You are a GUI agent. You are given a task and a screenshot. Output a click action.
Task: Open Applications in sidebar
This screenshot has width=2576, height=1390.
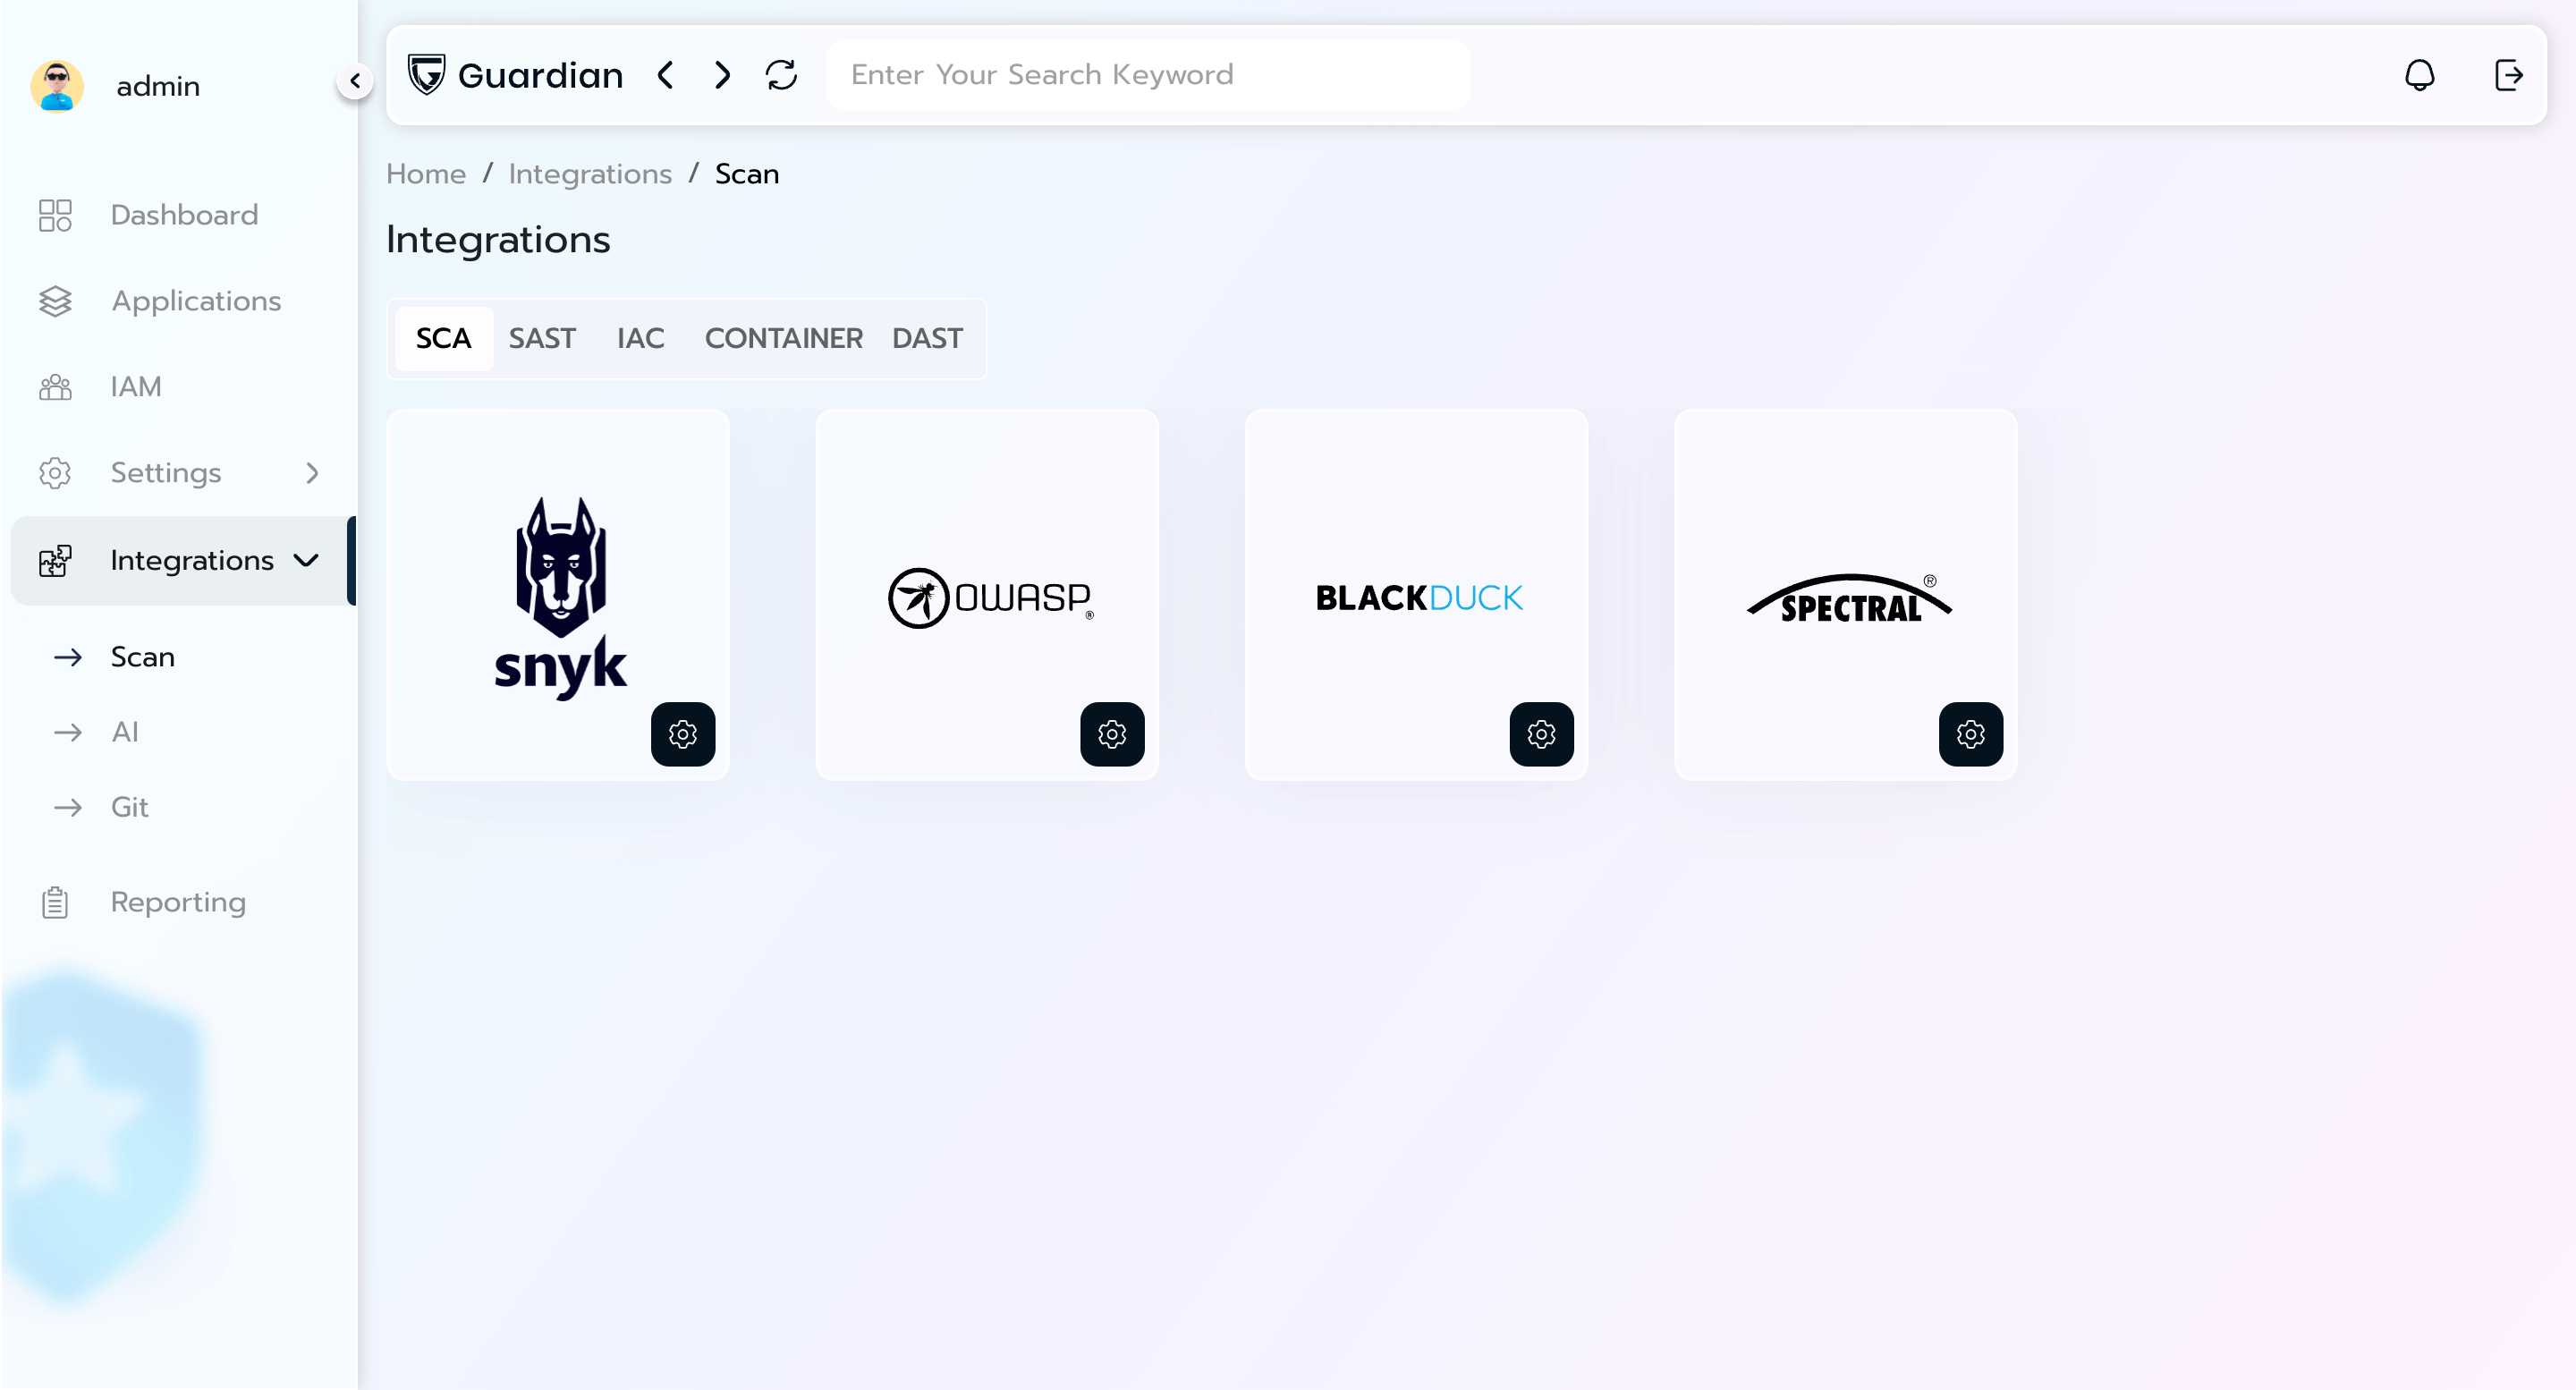coord(196,301)
